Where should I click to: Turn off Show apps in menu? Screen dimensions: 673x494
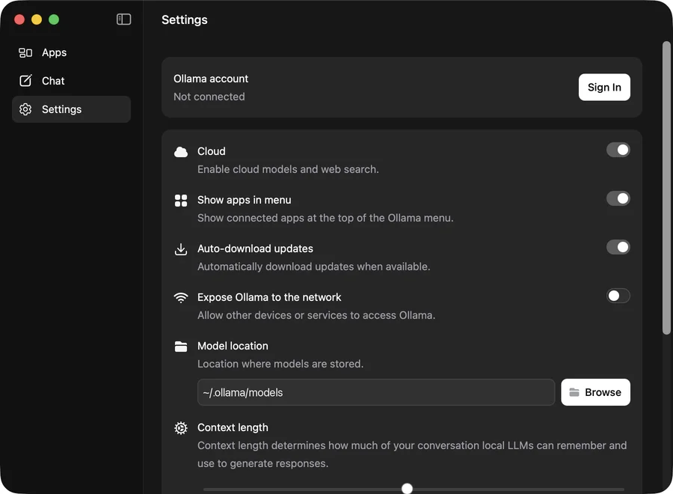coord(618,198)
